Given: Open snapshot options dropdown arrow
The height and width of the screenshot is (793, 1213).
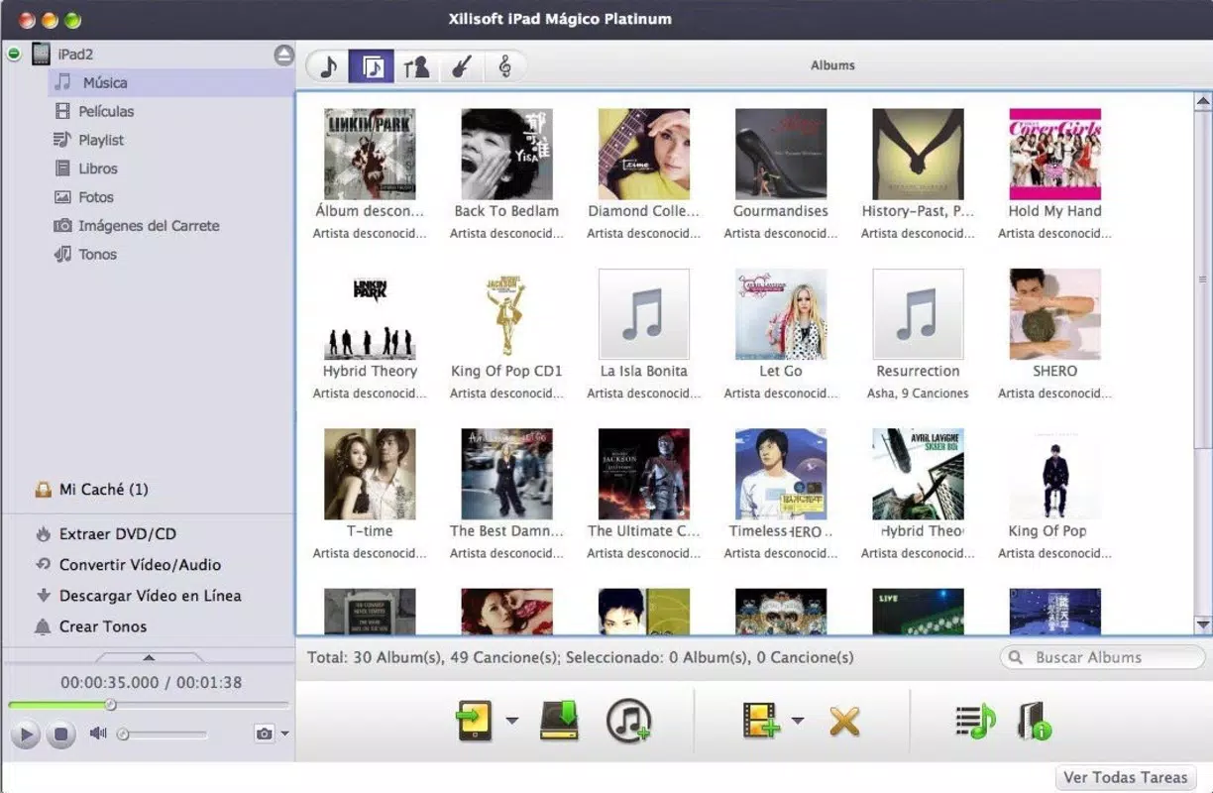Looking at the screenshot, I should [285, 735].
